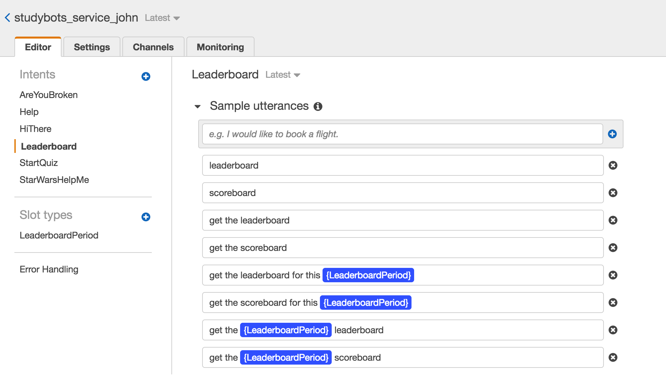The image size is (666, 377).
Task: Add a new intent with plus icon
Action: point(146,76)
